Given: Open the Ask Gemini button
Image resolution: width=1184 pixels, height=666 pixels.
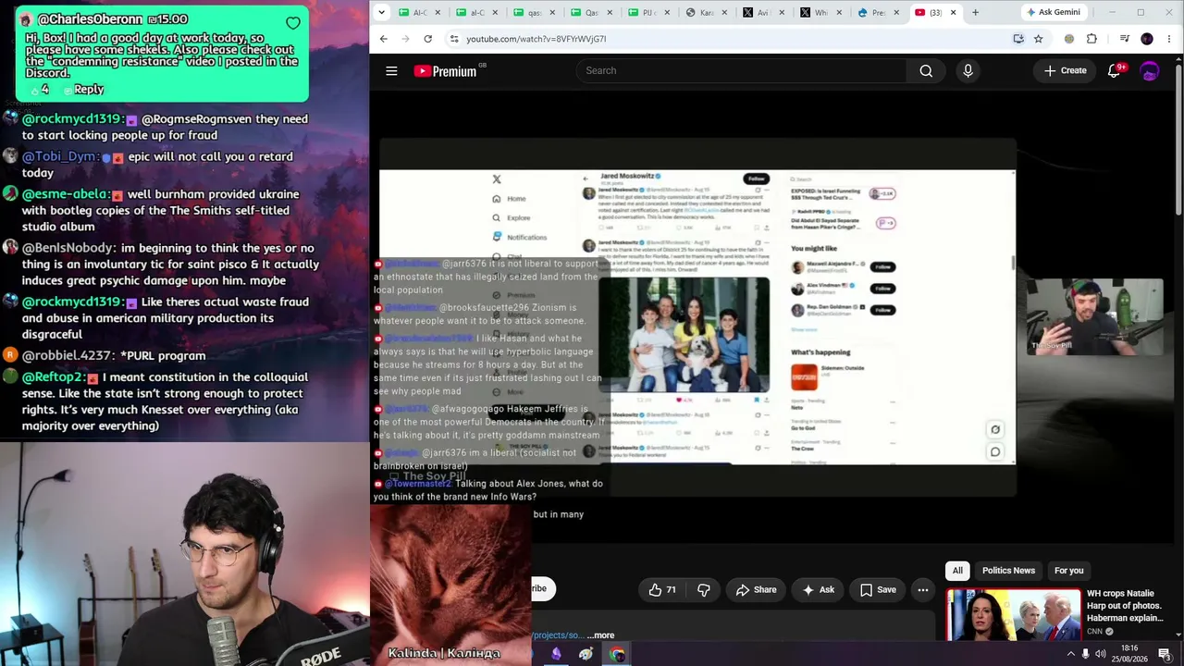Looking at the screenshot, I should (1054, 12).
